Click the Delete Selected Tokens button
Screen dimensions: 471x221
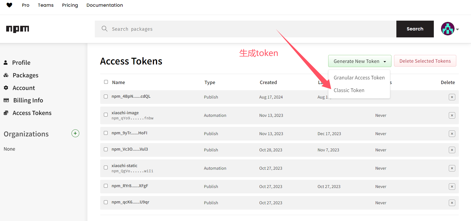coord(425,61)
